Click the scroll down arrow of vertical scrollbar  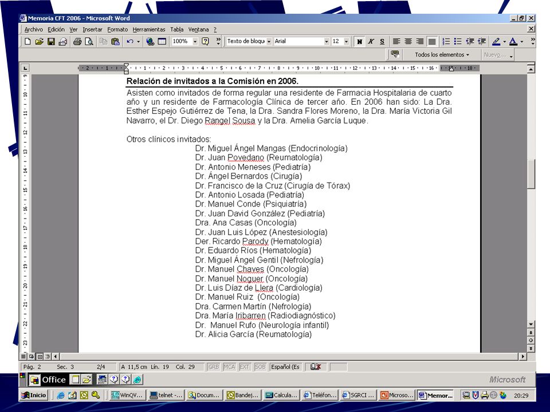tap(531, 324)
